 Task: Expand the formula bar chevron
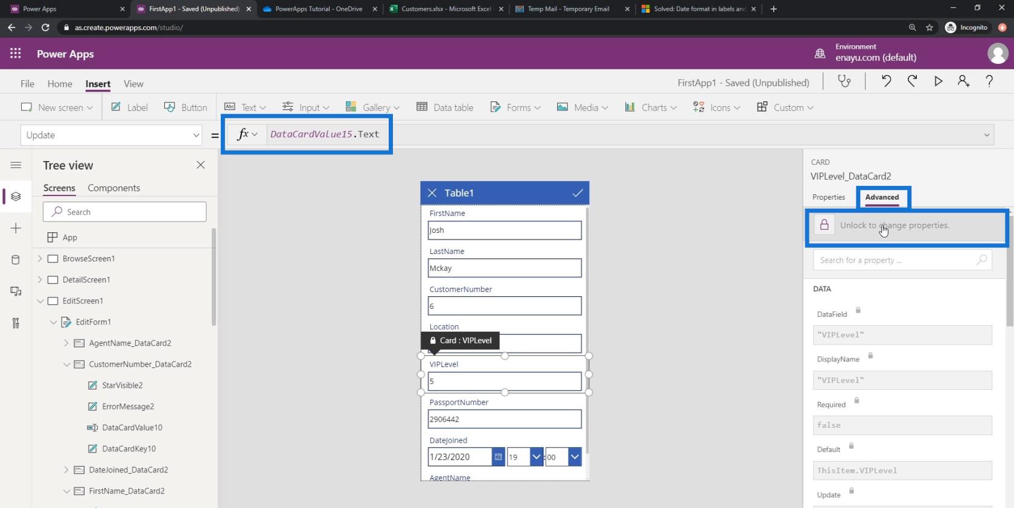point(987,135)
